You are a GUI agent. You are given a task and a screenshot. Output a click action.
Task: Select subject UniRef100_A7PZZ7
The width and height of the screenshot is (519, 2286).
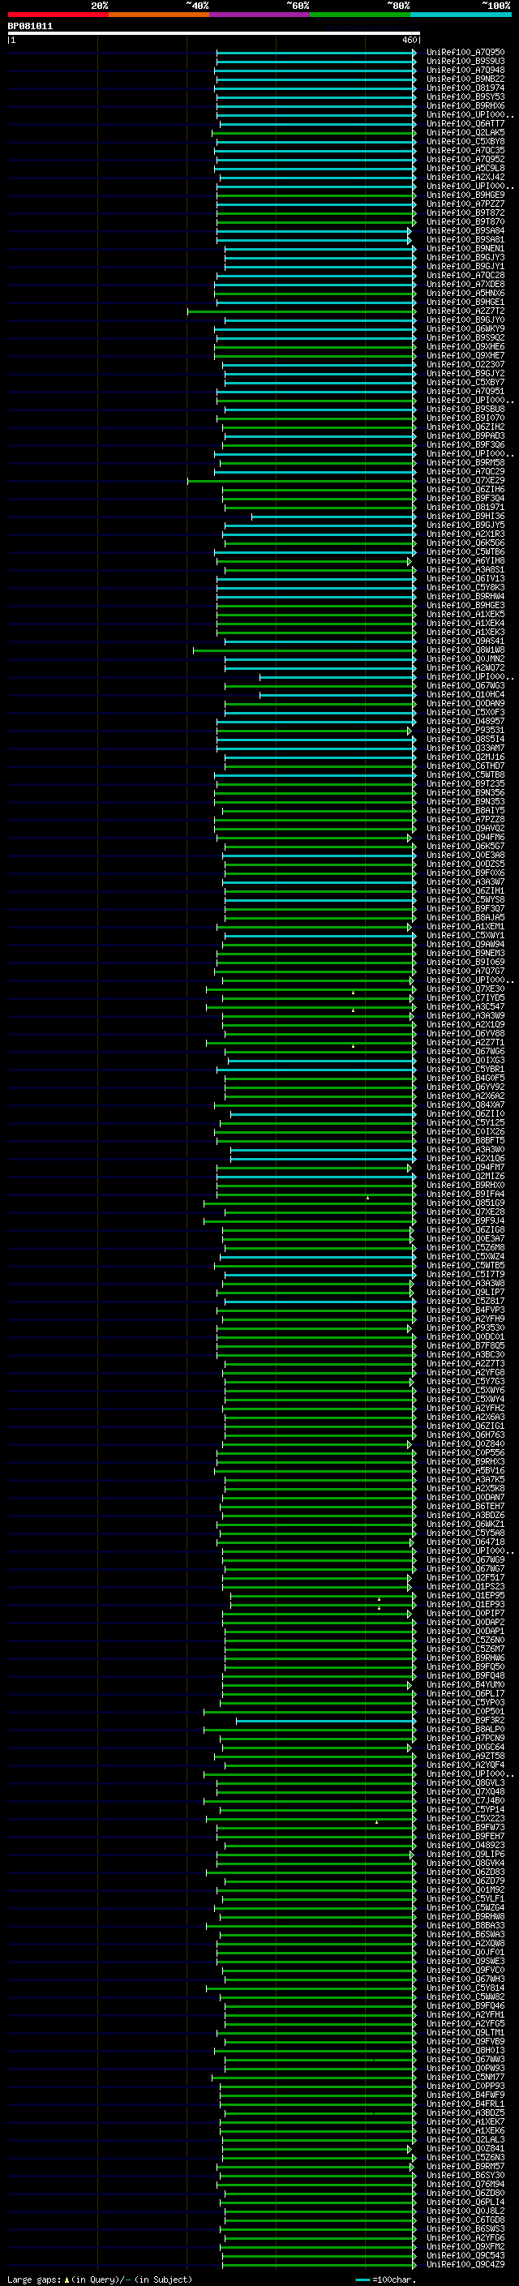[x=465, y=204]
